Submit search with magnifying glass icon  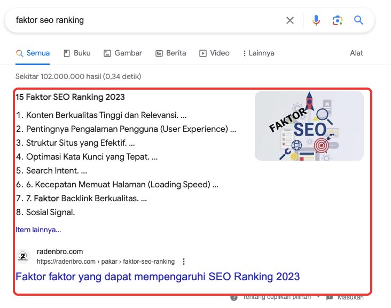(358, 20)
